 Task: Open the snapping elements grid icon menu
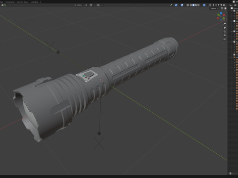94,5
